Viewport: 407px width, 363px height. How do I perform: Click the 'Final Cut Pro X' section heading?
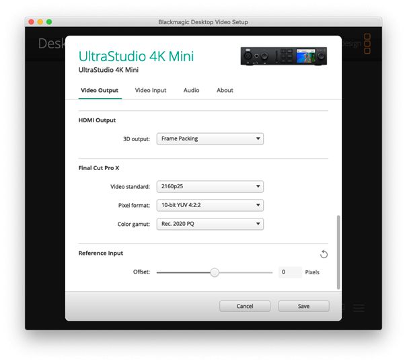(x=99, y=168)
